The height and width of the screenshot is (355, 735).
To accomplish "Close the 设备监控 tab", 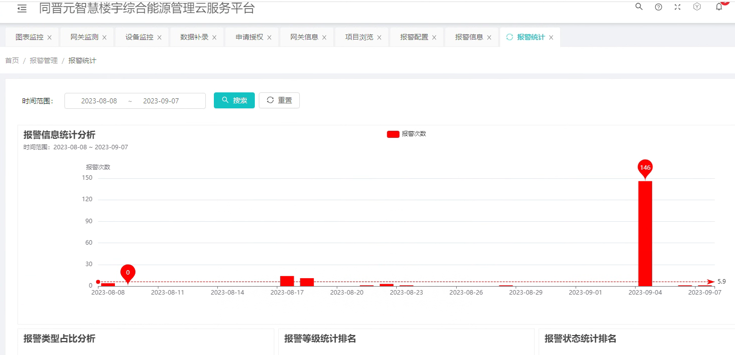I will pos(159,37).
